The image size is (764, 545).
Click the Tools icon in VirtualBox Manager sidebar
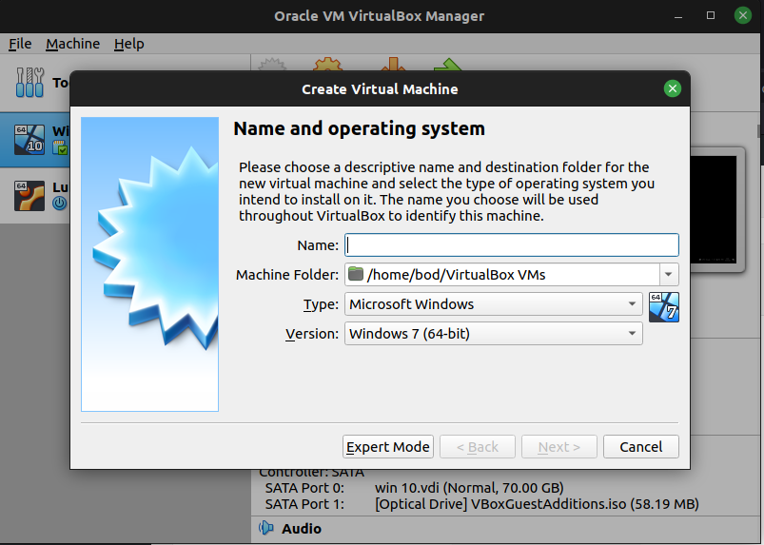point(29,83)
